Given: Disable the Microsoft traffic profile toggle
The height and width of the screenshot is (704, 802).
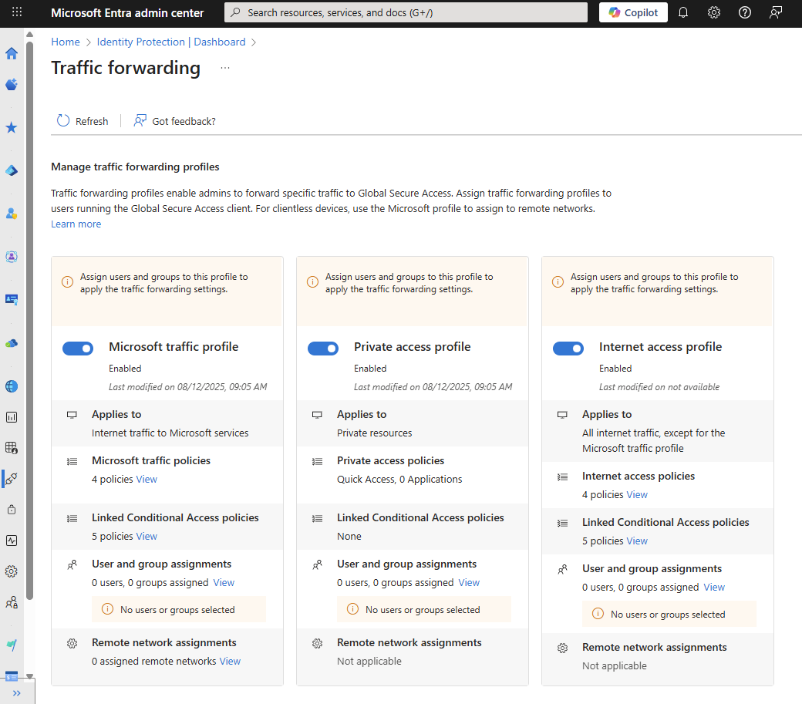Looking at the screenshot, I should (78, 349).
